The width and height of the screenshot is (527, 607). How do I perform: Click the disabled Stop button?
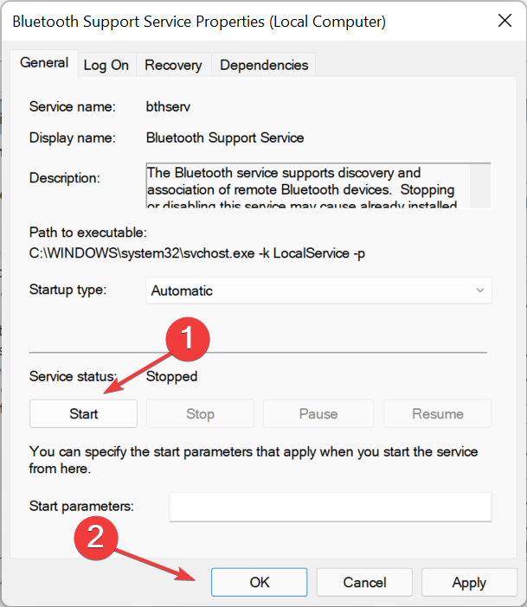200,413
